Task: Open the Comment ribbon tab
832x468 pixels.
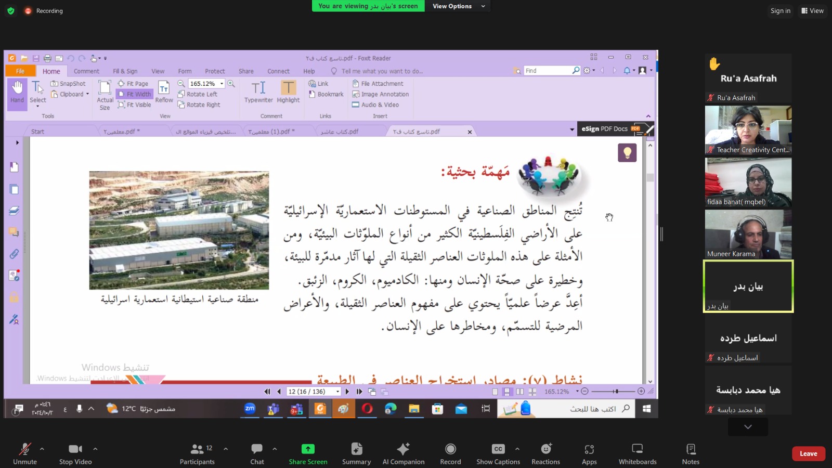Action: pos(86,71)
